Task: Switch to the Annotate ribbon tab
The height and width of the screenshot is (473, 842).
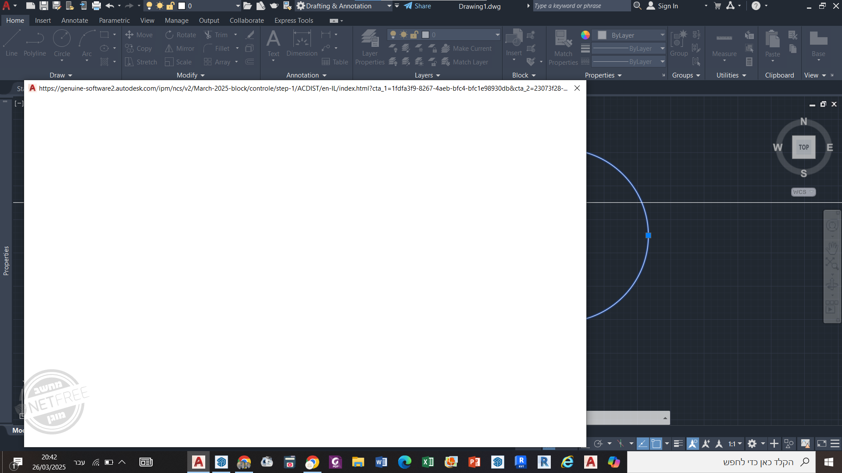Action: (75, 21)
